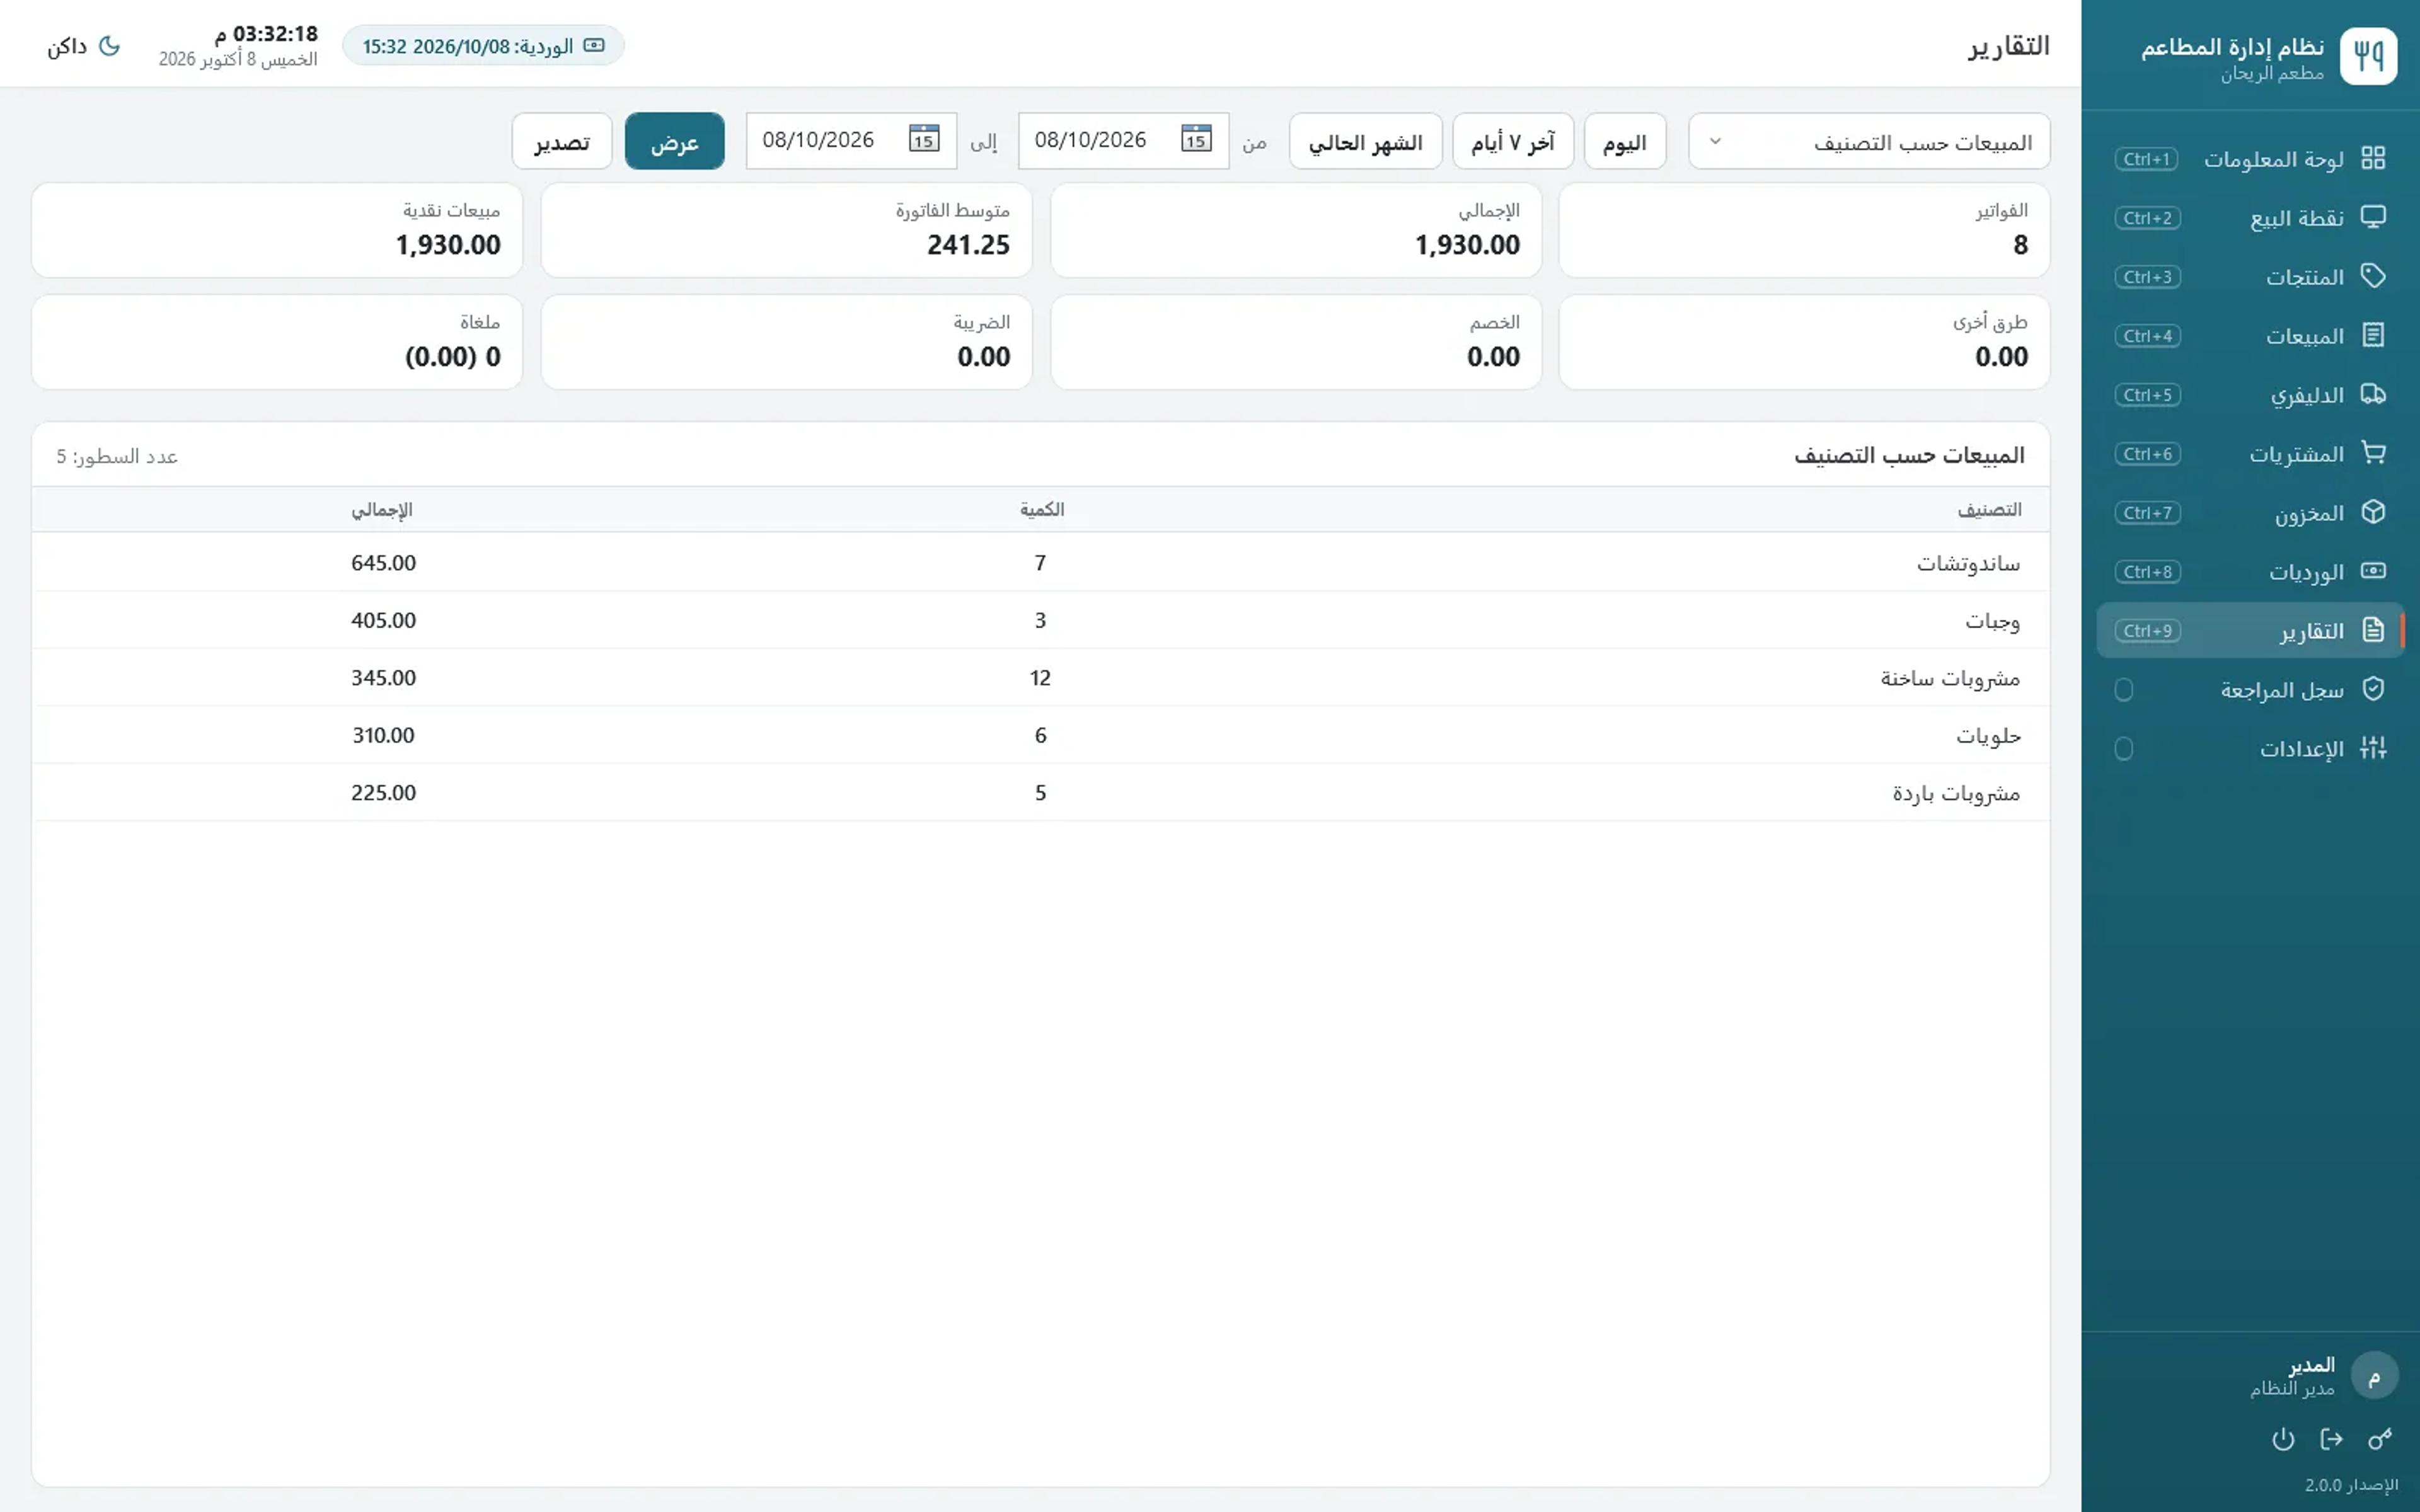Click the اليوم quick range button
Screen dimensions: 2420x1512
pos(1625,141)
